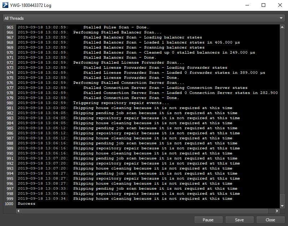Open the All Threads dropdown
Viewport: 288px width, 226px height.
tap(144, 18)
